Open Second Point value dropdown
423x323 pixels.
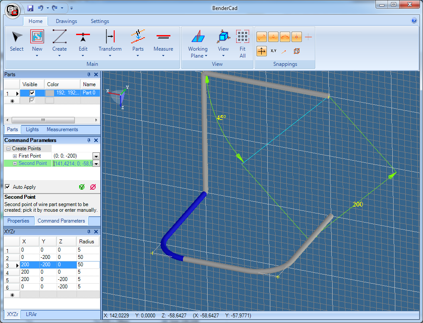tap(96, 163)
